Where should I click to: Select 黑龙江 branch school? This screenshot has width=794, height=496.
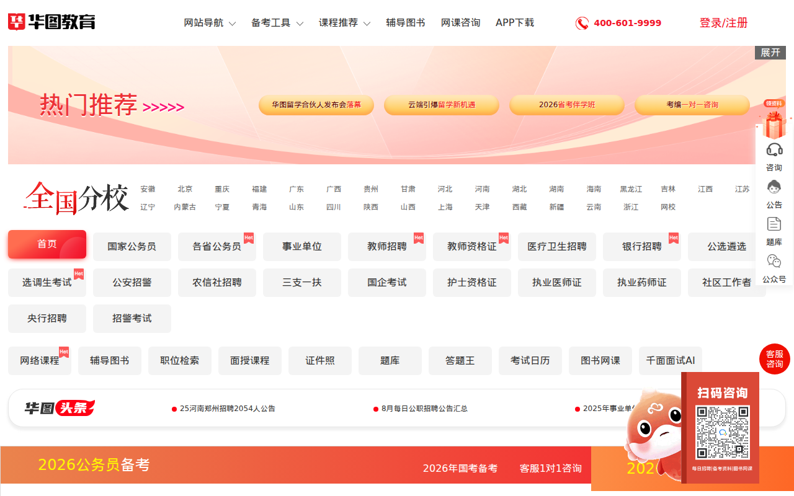pos(631,189)
